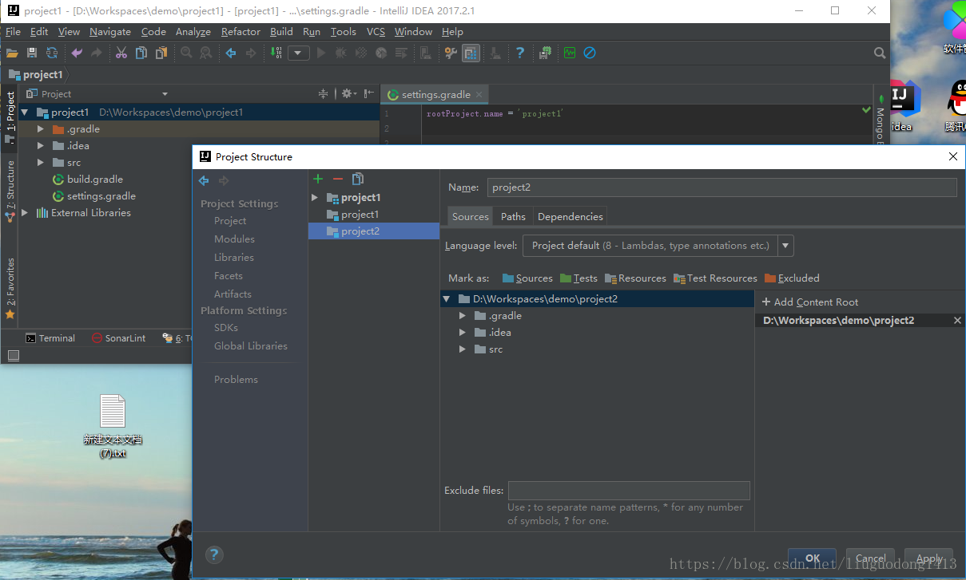Click the project pane gear settings icon

coord(348,93)
